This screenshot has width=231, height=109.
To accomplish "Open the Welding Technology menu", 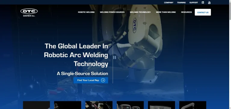I will pos(140,12).
